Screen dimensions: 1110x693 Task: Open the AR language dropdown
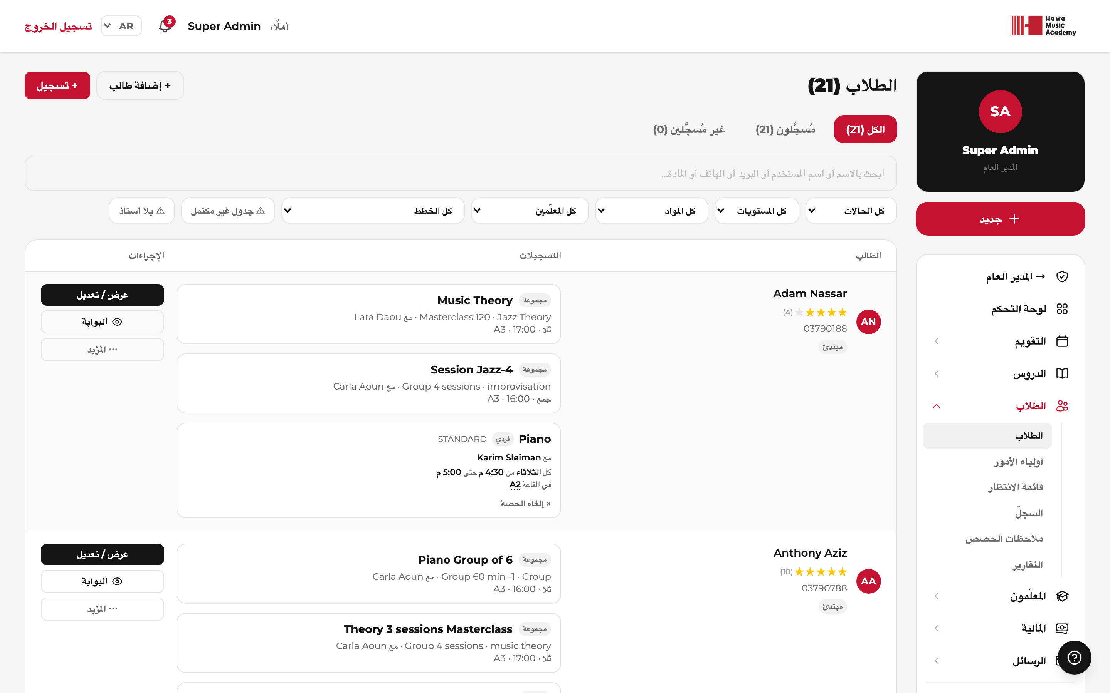pos(121,26)
